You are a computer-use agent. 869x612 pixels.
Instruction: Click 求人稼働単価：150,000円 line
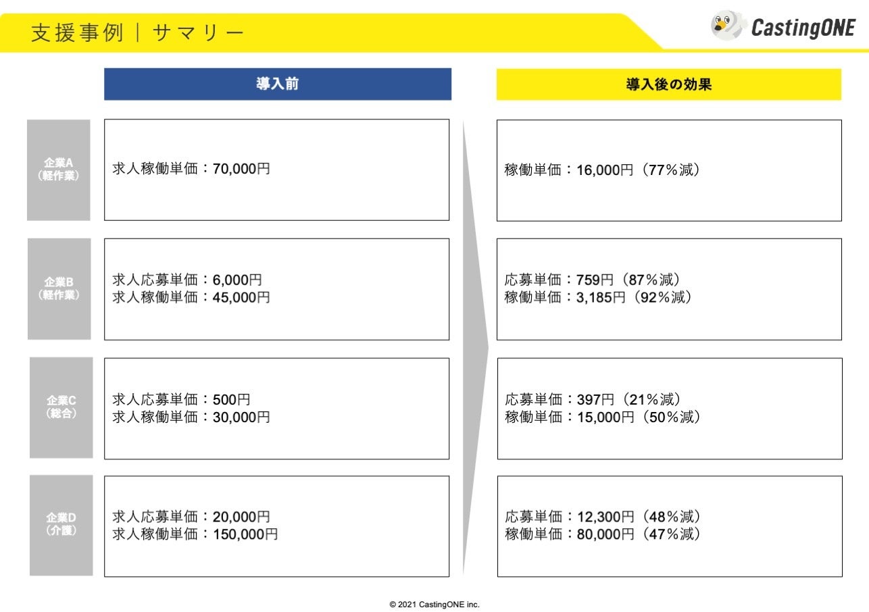pos(195,534)
